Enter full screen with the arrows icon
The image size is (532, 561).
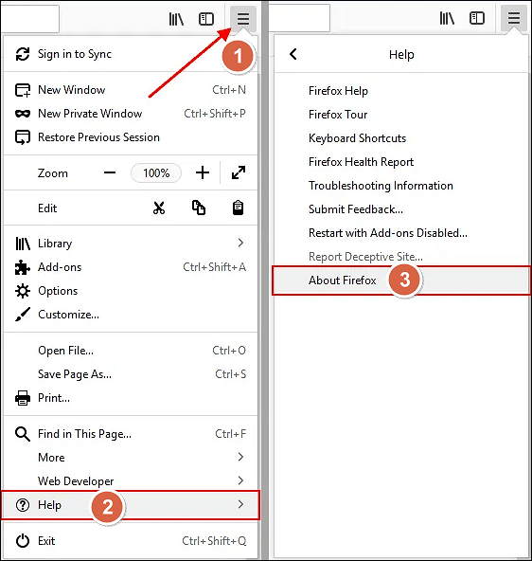(239, 172)
